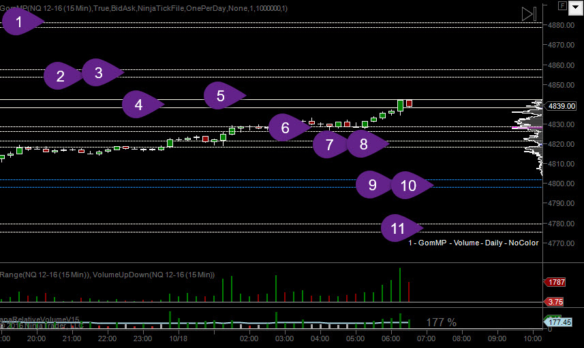This screenshot has width=584, height=348.
Task: Click the red 3.75 range marker
Action: tap(554, 302)
